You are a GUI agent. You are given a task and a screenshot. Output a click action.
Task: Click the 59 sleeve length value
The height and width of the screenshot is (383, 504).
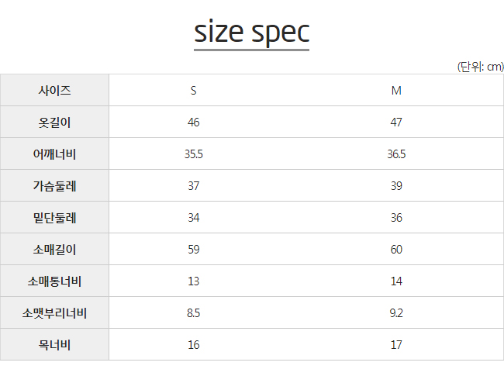(194, 250)
